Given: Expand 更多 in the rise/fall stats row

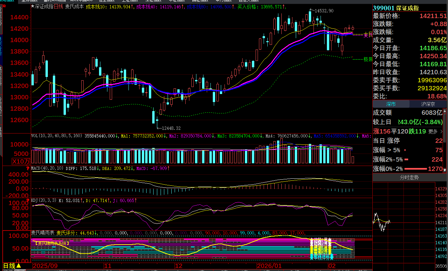Looking at the screenshot, I should click(x=435, y=131).
